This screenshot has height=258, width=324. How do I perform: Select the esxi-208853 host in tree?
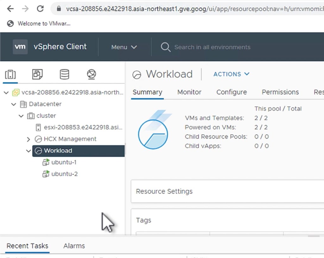(x=83, y=127)
